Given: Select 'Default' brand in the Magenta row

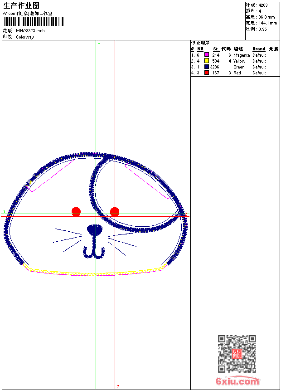Looking at the screenshot, I should (x=259, y=55).
